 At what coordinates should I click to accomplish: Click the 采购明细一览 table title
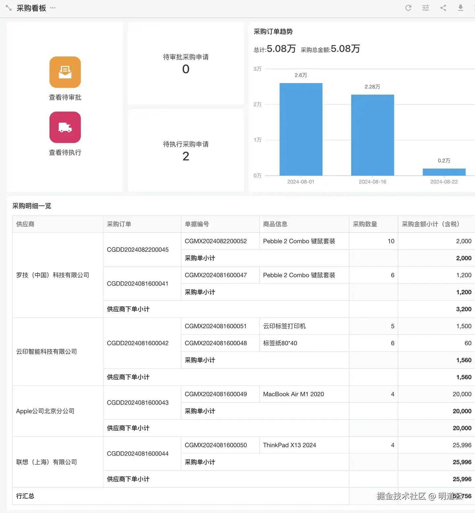point(32,206)
